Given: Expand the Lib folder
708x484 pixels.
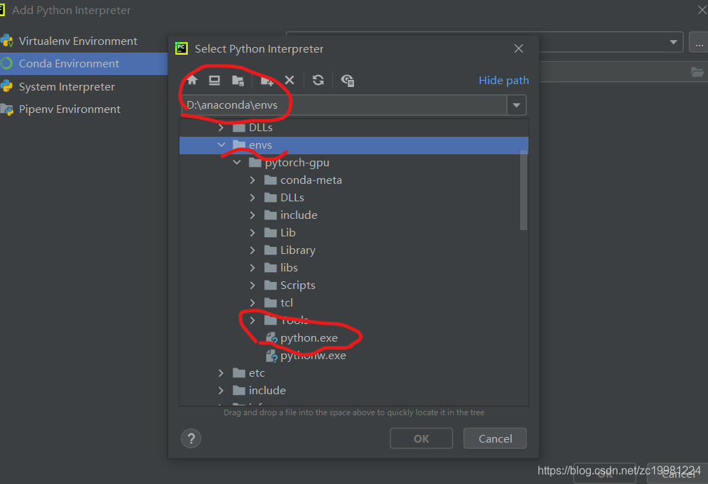Looking at the screenshot, I should click(x=252, y=233).
